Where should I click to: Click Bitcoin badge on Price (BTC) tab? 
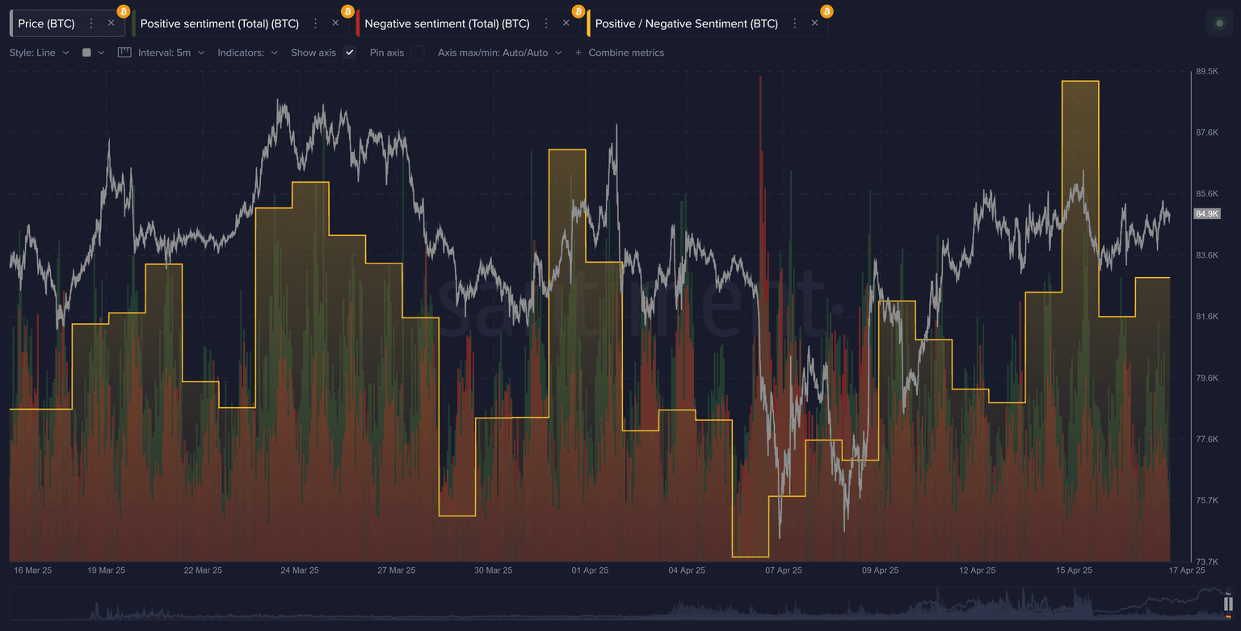click(x=123, y=11)
